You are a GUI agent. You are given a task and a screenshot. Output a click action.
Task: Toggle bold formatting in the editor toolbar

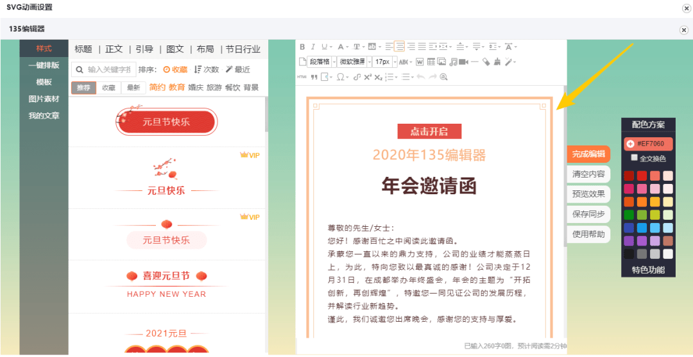click(x=302, y=46)
